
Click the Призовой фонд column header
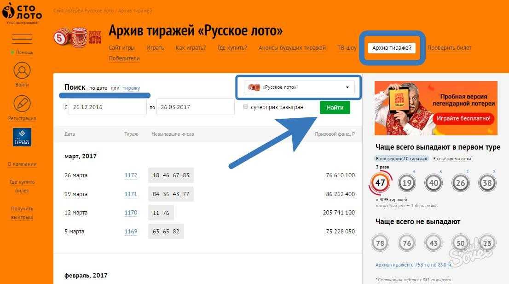pyautogui.click(x=335, y=134)
